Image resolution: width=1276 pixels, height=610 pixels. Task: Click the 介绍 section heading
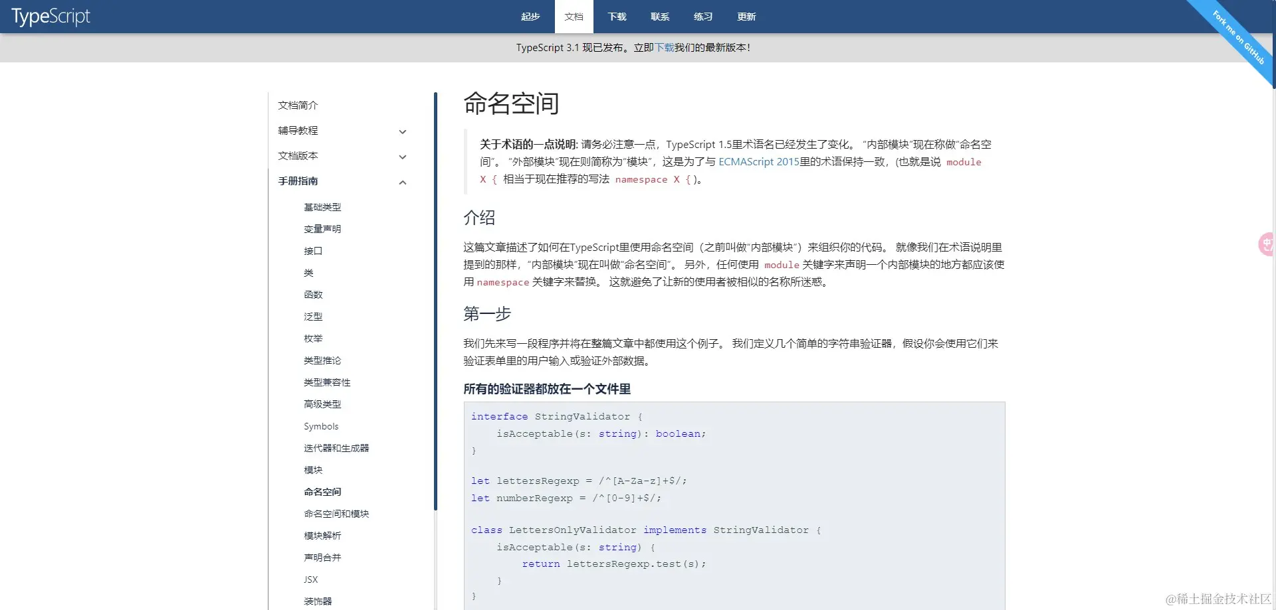pyautogui.click(x=479, y=218)
